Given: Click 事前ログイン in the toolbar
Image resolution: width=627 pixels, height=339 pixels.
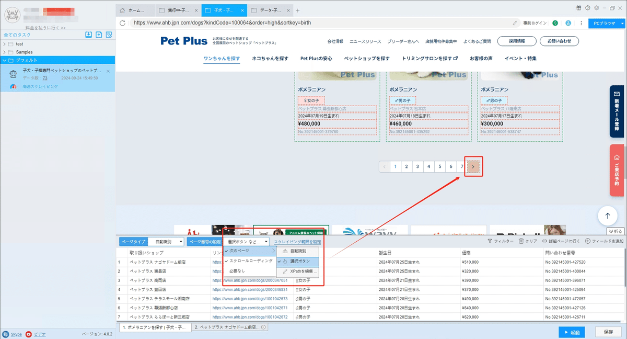Looking at the screenshot, I should coord(535,23).
